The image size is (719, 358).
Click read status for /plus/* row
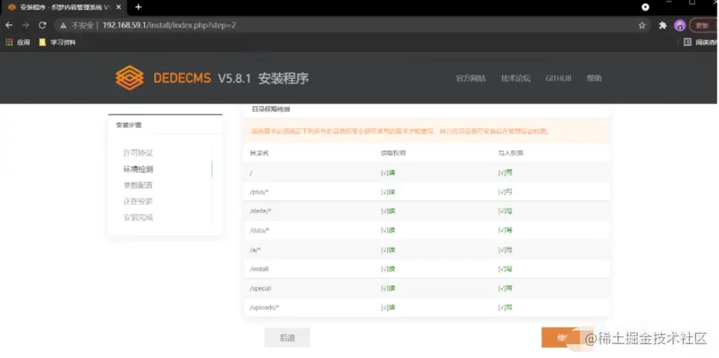(388, 192)
